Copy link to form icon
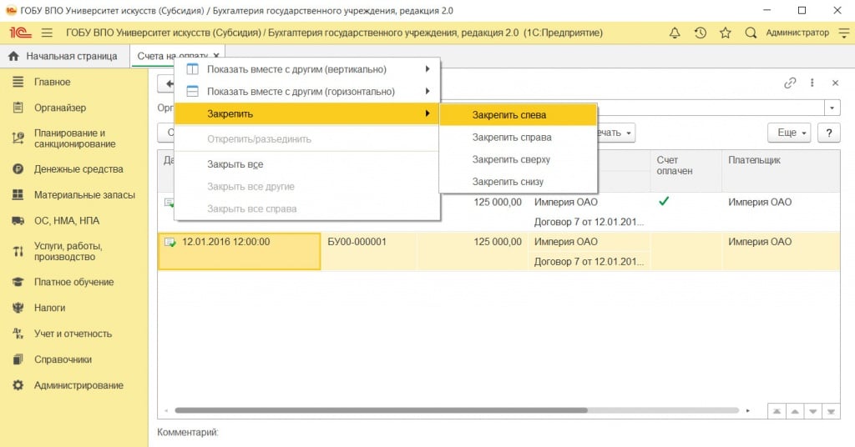This screenshot has width=855, height=447. click(x=790, y=83)
